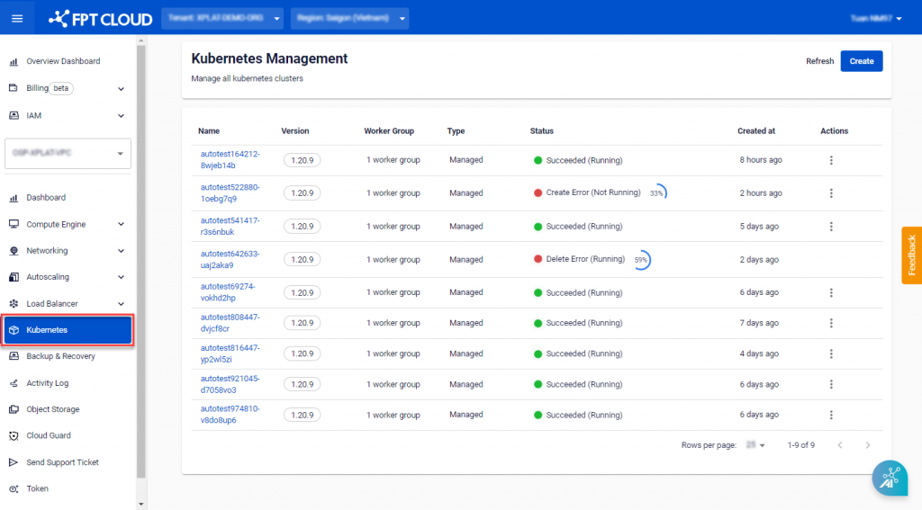The image size is (922, 510).
Task: Open the Tenant selection dropdown
Action: coord(222,18)
